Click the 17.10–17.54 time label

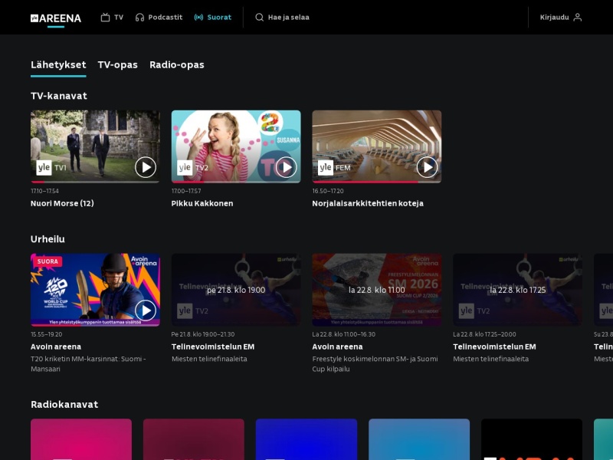coord(44,191)
